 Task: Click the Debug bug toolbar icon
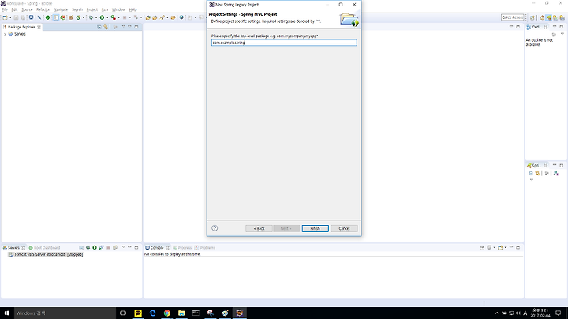pyautogui.click(x=91, y=17)
